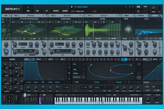Image resolution: width=164 pixels, height=109 pixels.
Task: Select the ENVELOPE LFO mode
Action: (x=79, y=77)
